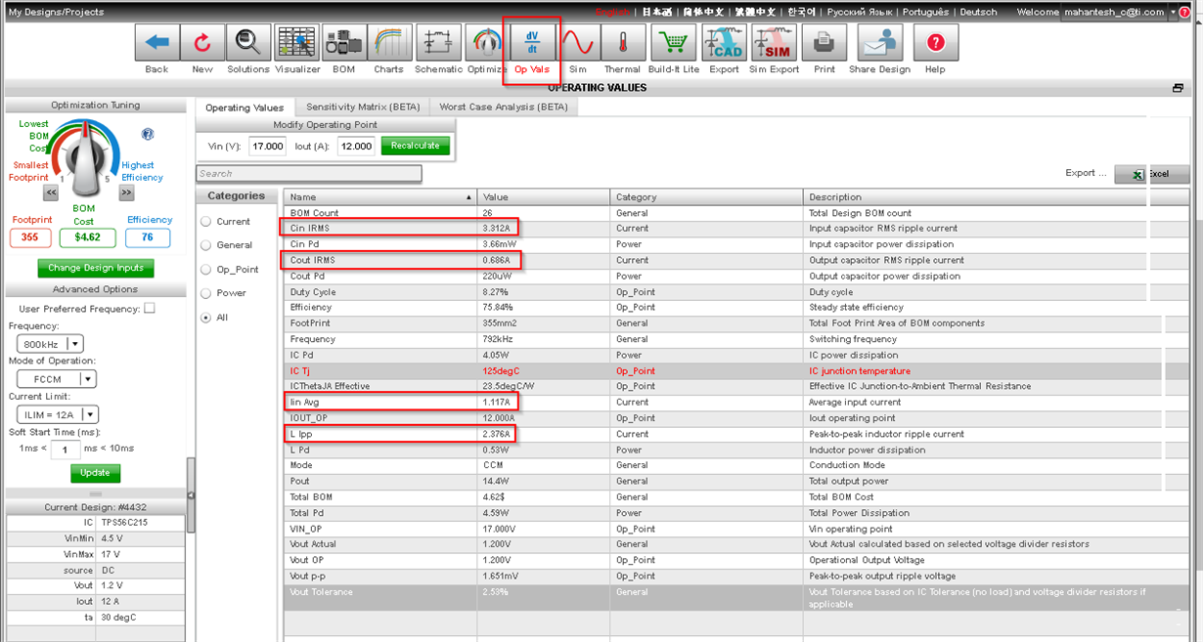The height and width of the screenshot is (642, 1203).
Task: Step optimization knob right (>>)
Action: click(x=126, y=193)
